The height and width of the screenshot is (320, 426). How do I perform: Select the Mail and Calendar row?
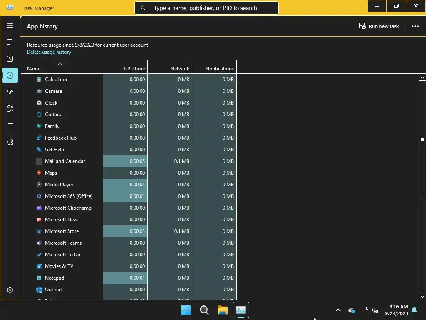129,161
